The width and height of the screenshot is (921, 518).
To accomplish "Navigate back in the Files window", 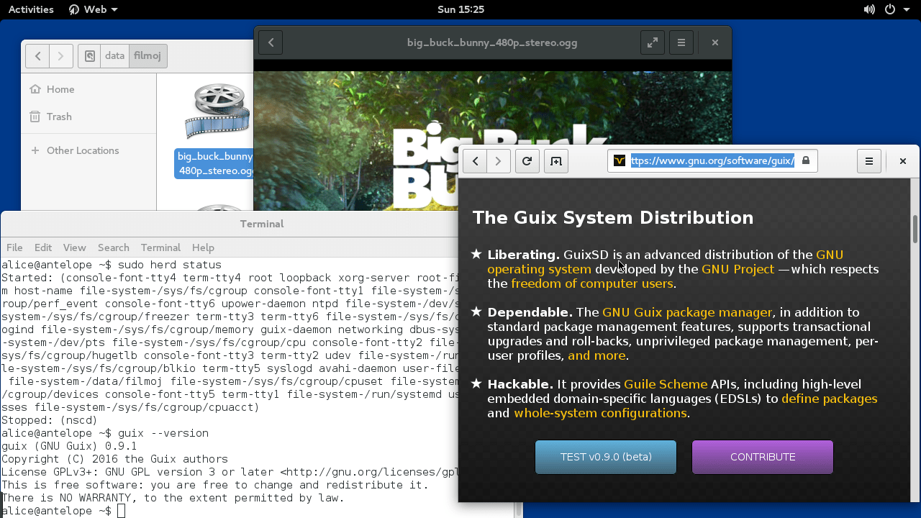I will coord(37,55).
